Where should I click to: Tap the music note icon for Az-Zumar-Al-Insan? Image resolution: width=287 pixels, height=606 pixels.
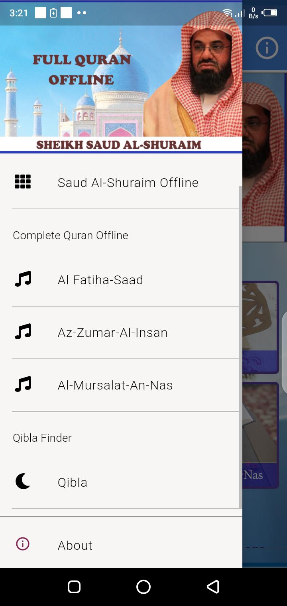click(23, 332)
